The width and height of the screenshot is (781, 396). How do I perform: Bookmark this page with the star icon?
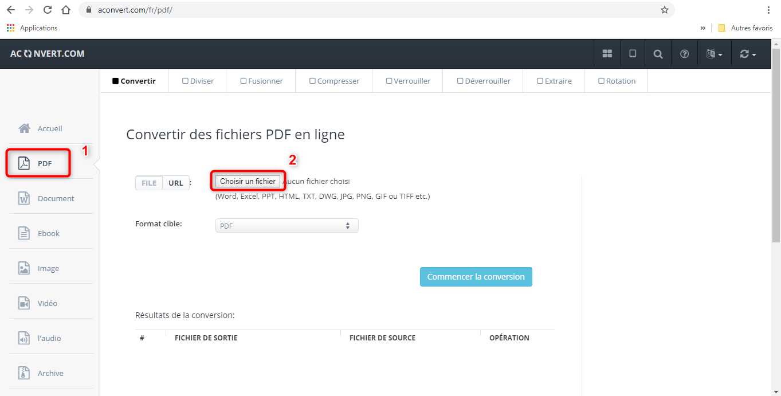665,10
